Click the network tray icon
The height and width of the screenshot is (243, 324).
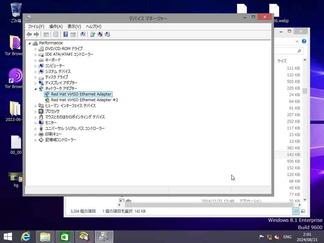tap(269, 237)
